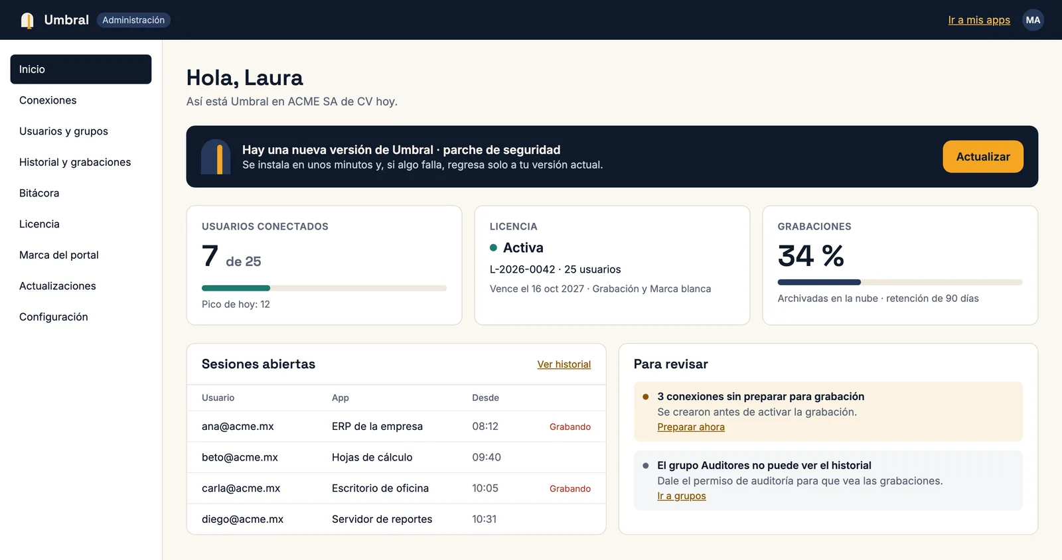Click the Umbral door icon in update banner
Image resolution: width=1062 pixels, height=560 pixels.
click(216, 157)
